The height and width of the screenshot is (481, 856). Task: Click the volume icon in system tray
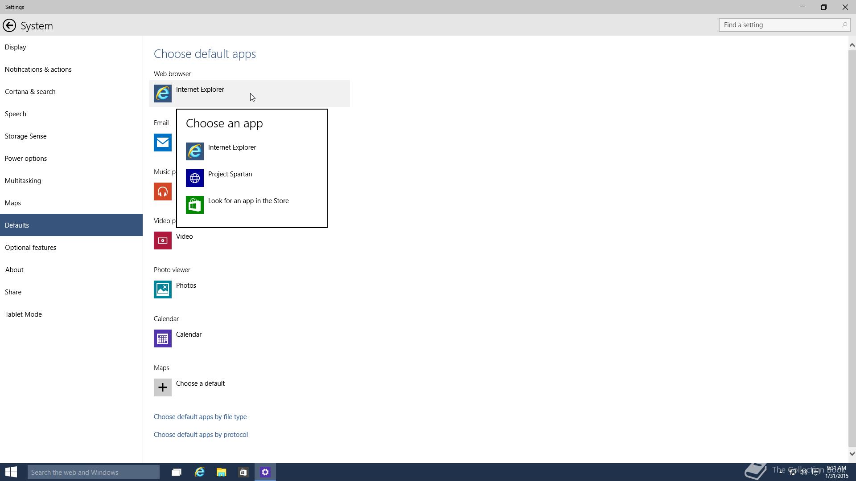coord(803,472)
